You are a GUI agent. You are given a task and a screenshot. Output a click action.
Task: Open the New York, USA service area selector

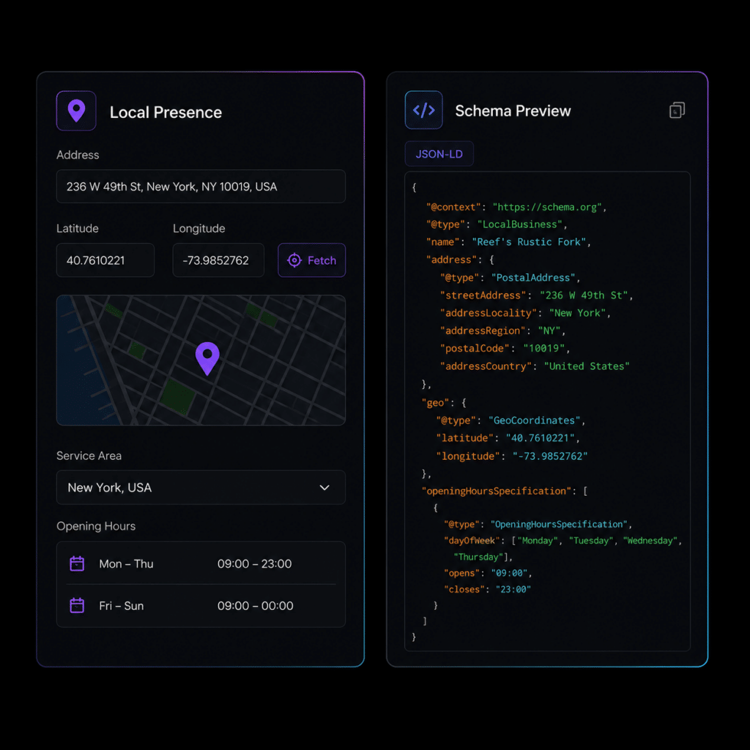(201, 487)
